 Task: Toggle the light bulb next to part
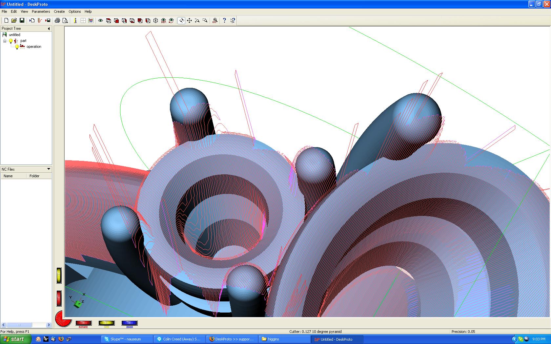11,41
